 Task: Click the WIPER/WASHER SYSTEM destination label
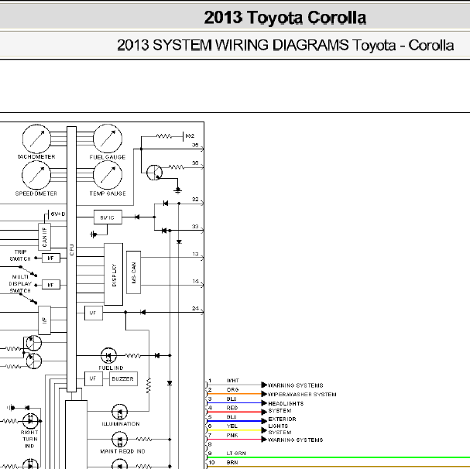tap(302, 395)
